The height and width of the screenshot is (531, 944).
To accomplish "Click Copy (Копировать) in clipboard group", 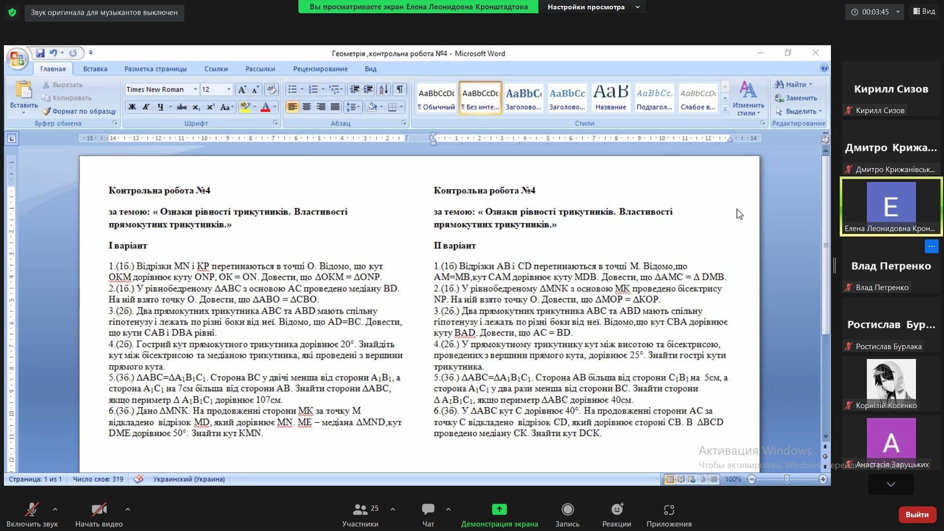I will tap(67, 98).
